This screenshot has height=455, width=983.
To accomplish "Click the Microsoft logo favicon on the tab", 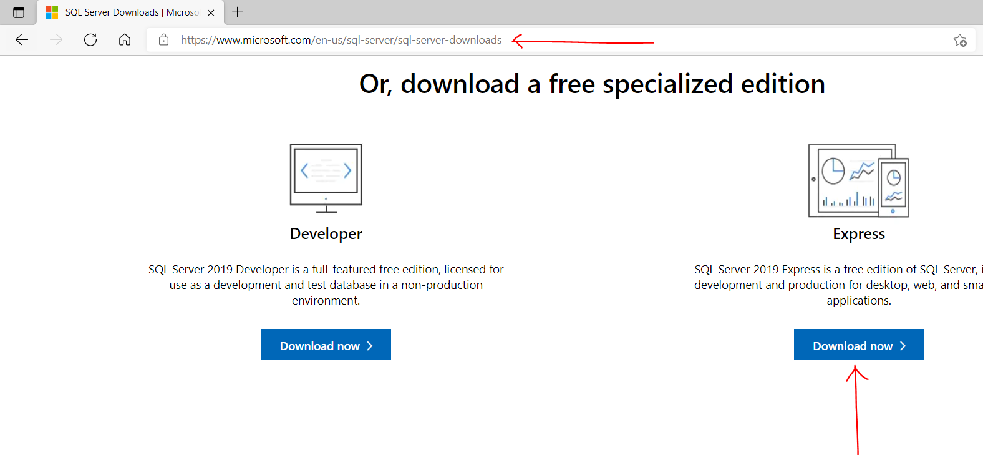I will (52, 12).
